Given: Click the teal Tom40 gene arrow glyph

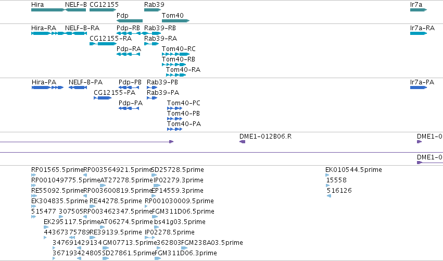Looking at the screenshot, I should [176, 21].
